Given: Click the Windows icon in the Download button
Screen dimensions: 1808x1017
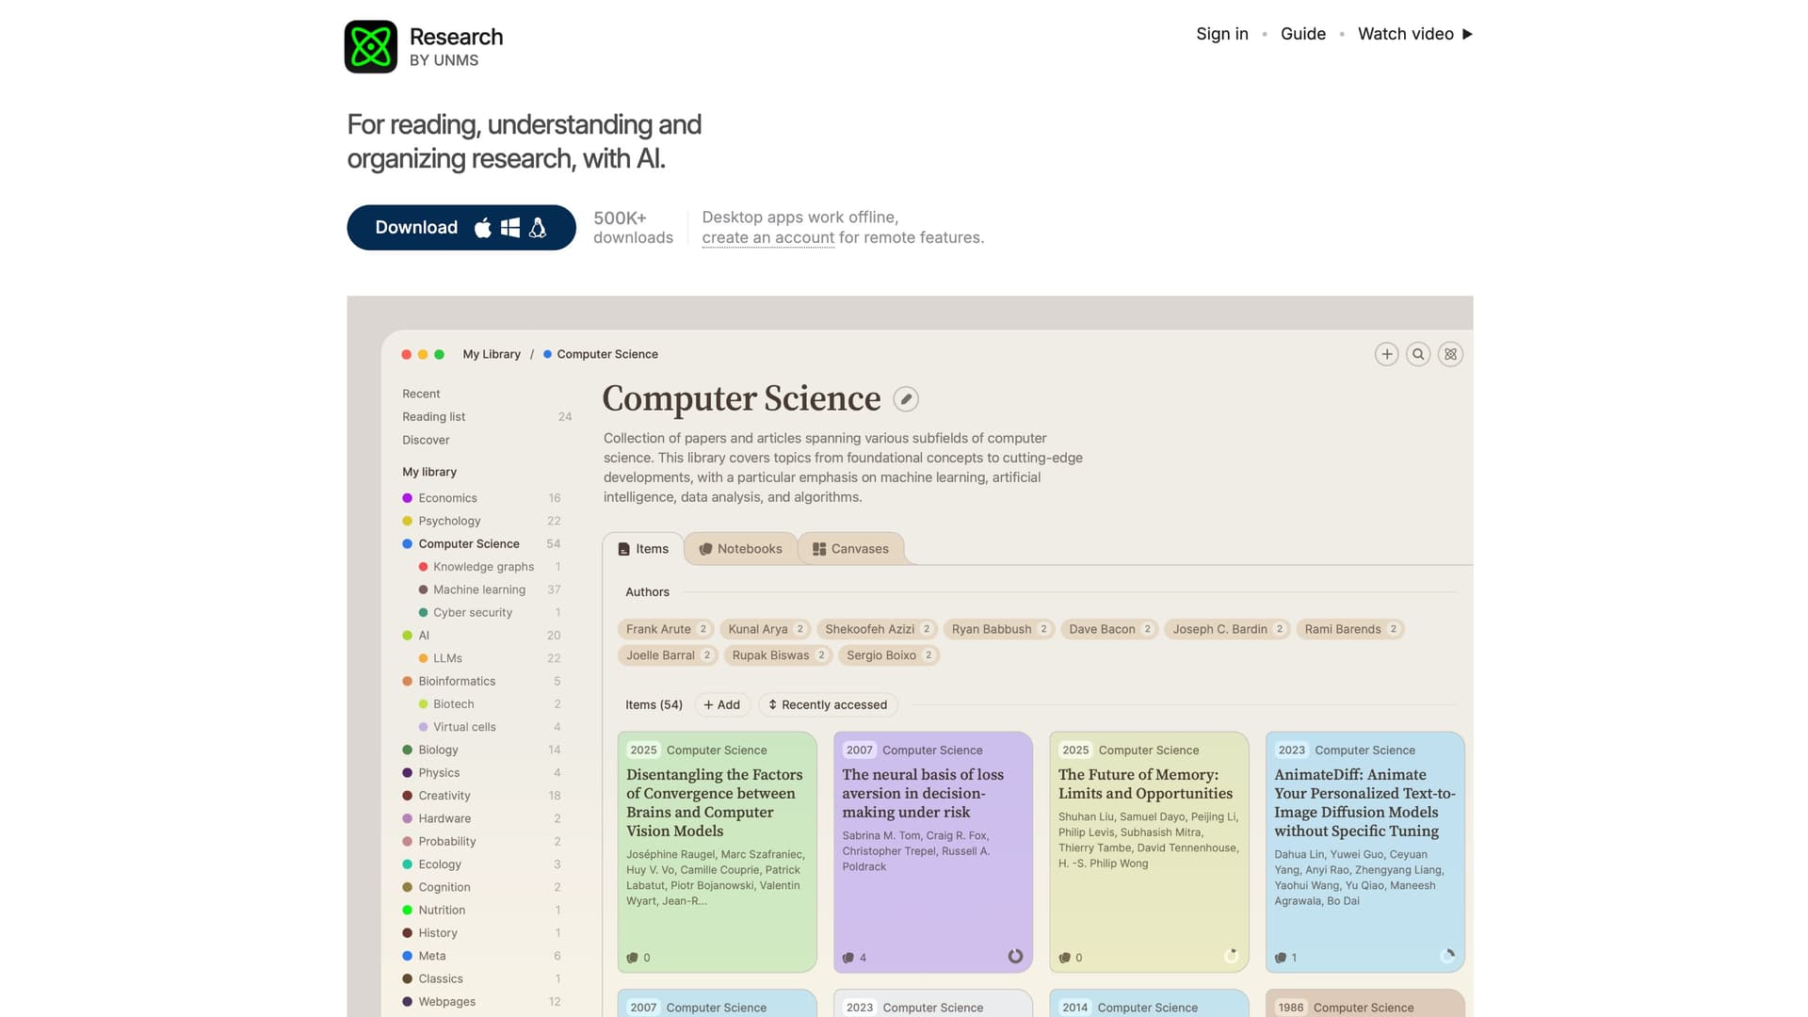Looking at the screenshot, I should (510, 228).
